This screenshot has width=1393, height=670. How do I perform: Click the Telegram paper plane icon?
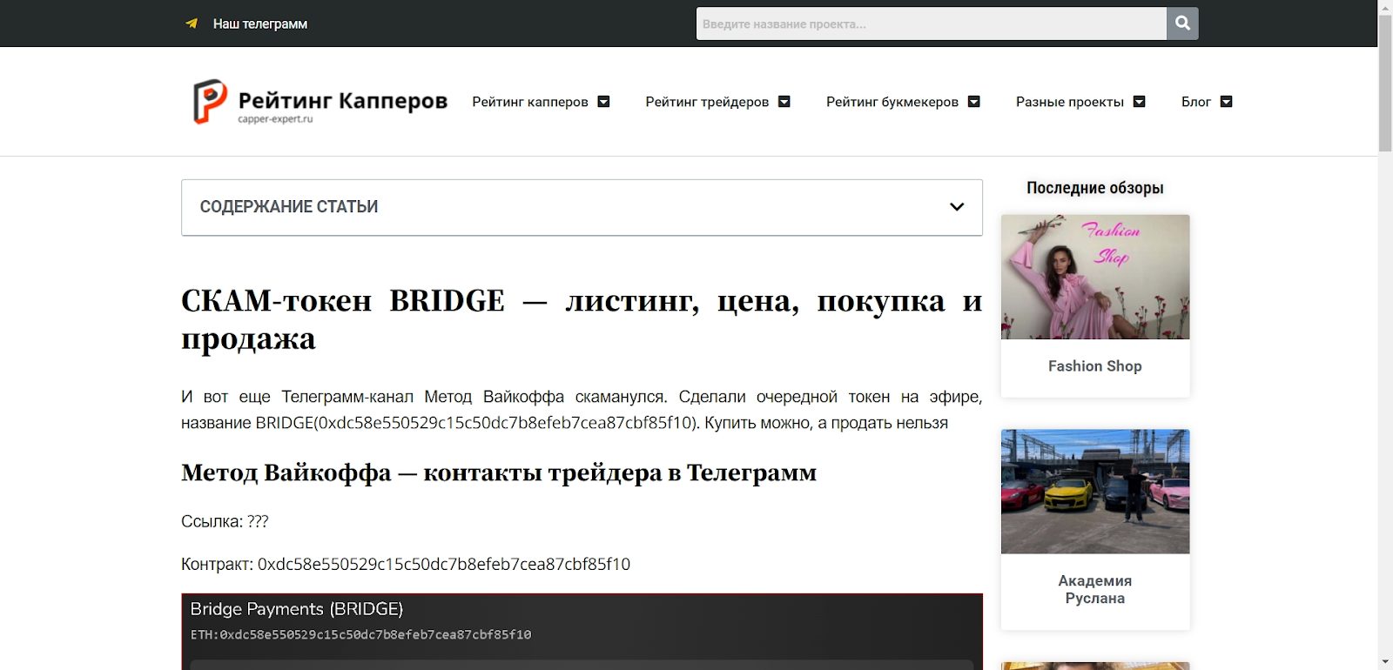tap(192, 23)
